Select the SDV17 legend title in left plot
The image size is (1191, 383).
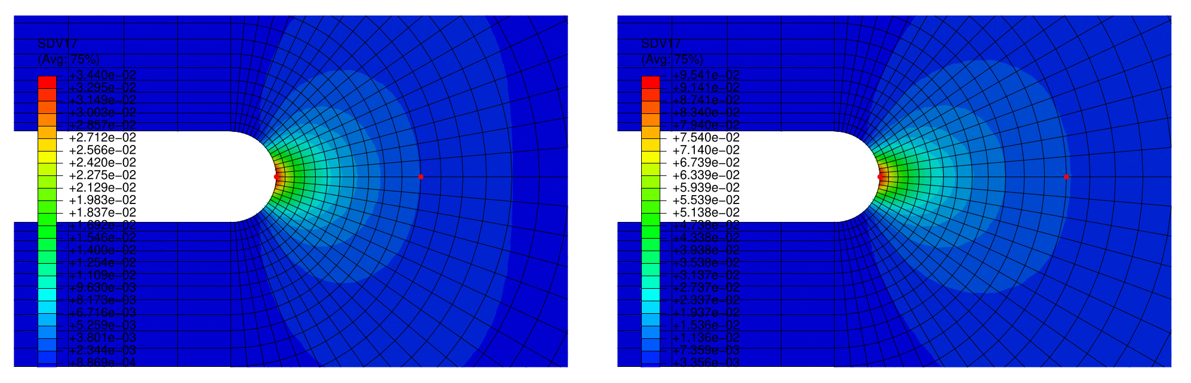pyautogui.click(x=57, y=44)
